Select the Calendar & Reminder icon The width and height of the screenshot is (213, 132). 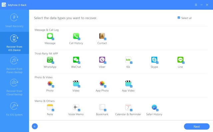pyautogui.click(x=128, y=107)
